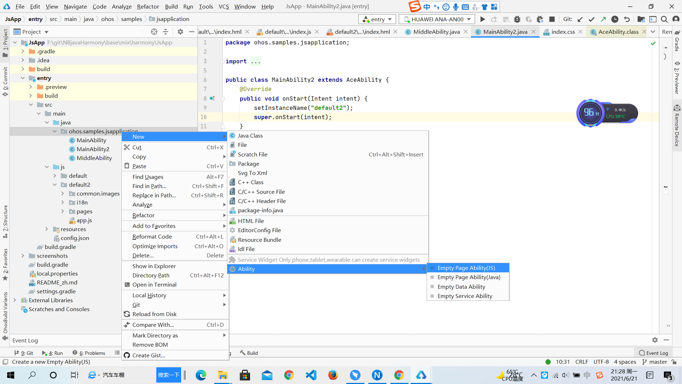The image size is (682, 384).
Task: Open the HUAWEI ANA-AN00 device dropdown
Action: point(437,19)
